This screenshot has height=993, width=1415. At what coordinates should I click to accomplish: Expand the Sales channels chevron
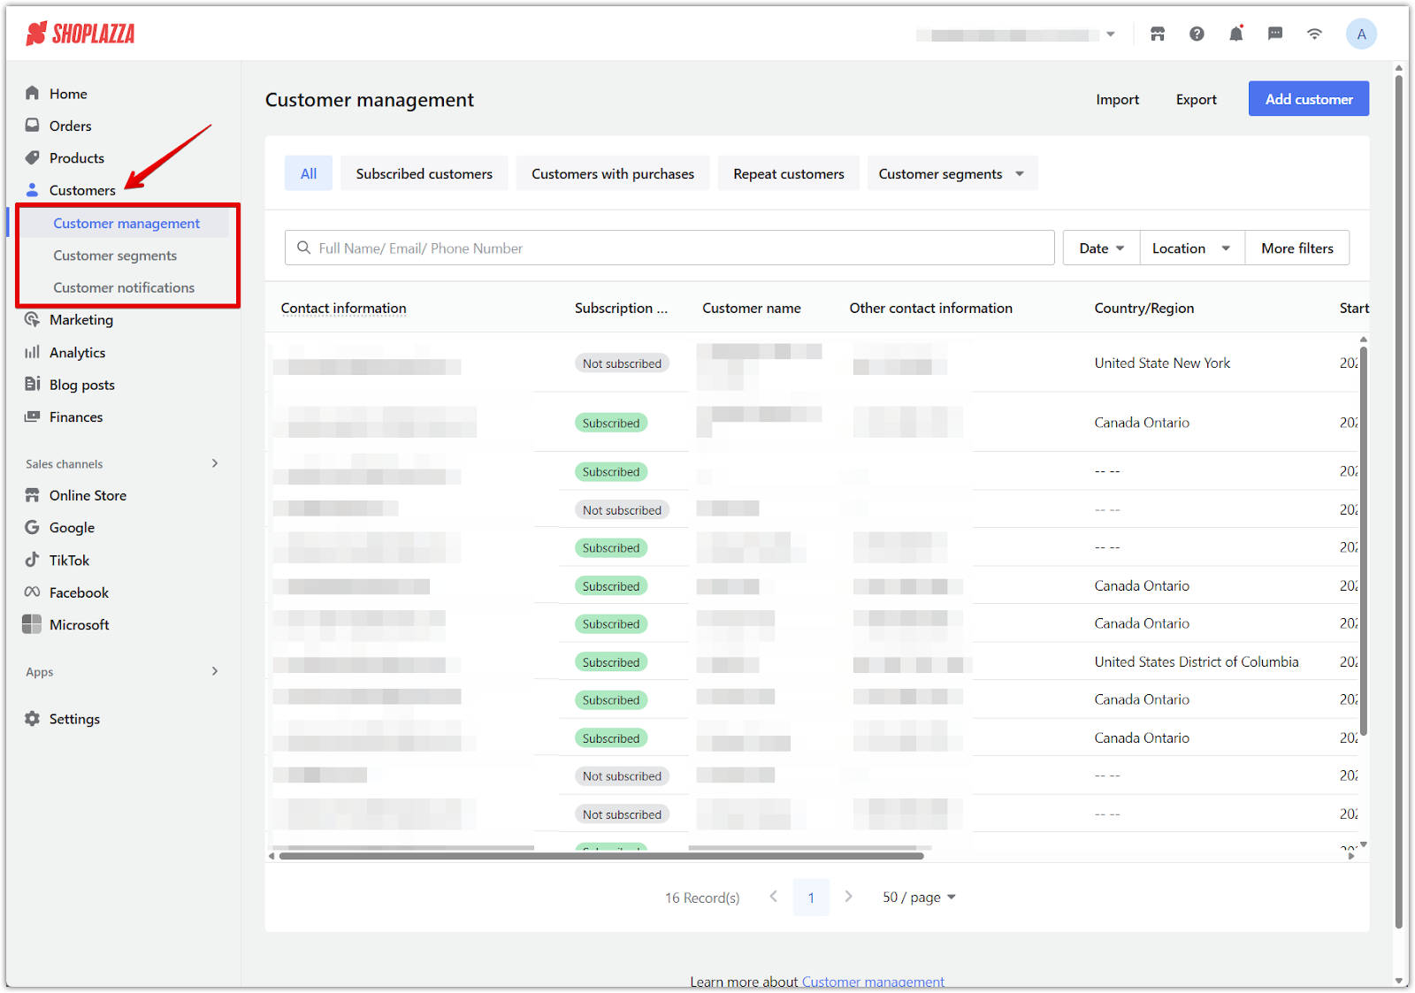click(215, 463)
